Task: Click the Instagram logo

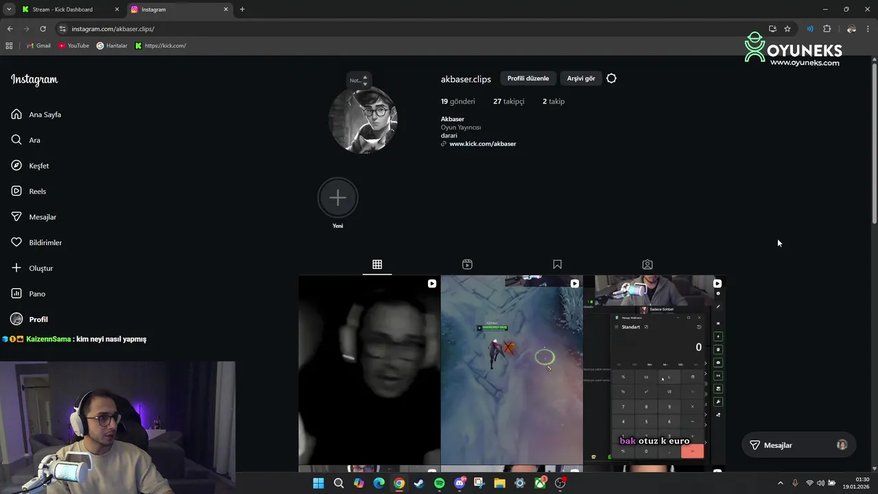Action: point(34,80)
